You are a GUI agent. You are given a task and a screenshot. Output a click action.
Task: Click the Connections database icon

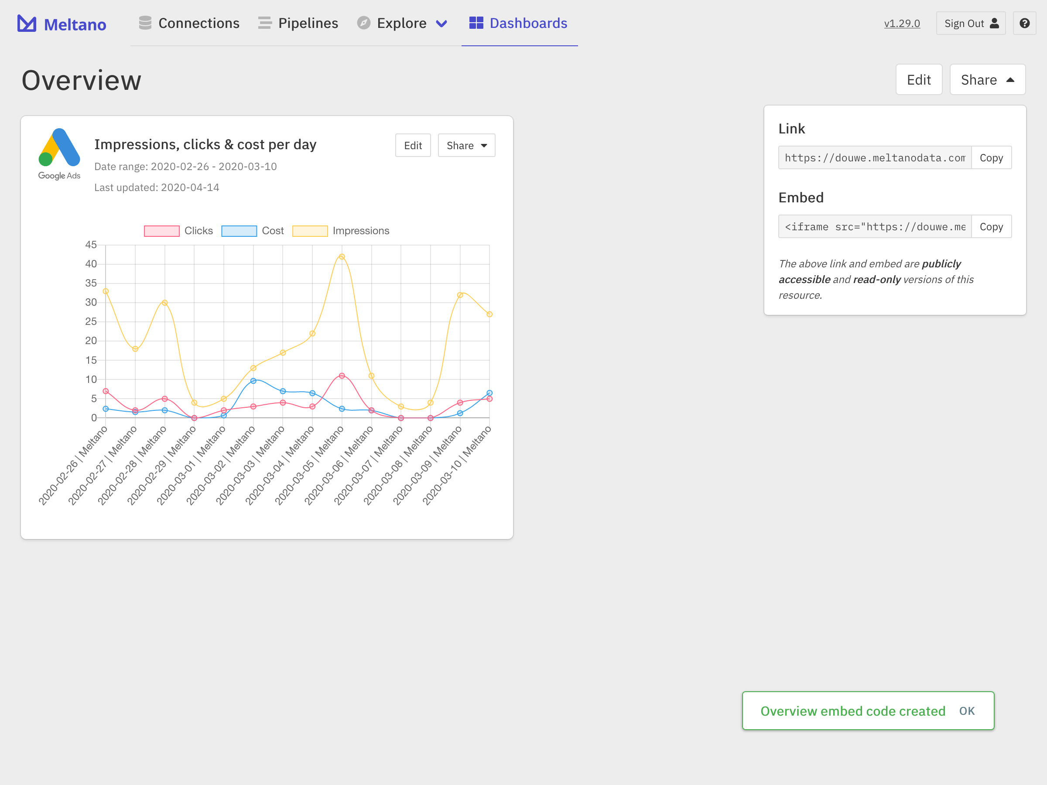coord(145,23)
